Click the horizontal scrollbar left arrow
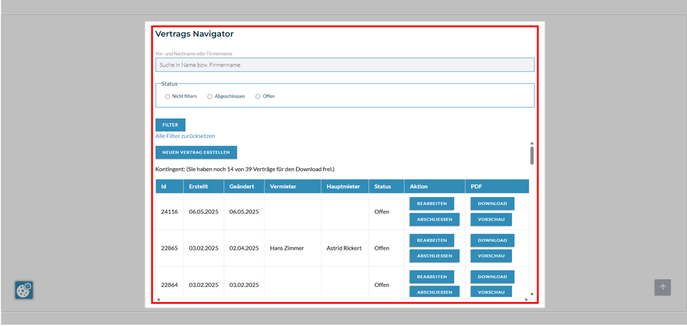 [x=158, y=299]
